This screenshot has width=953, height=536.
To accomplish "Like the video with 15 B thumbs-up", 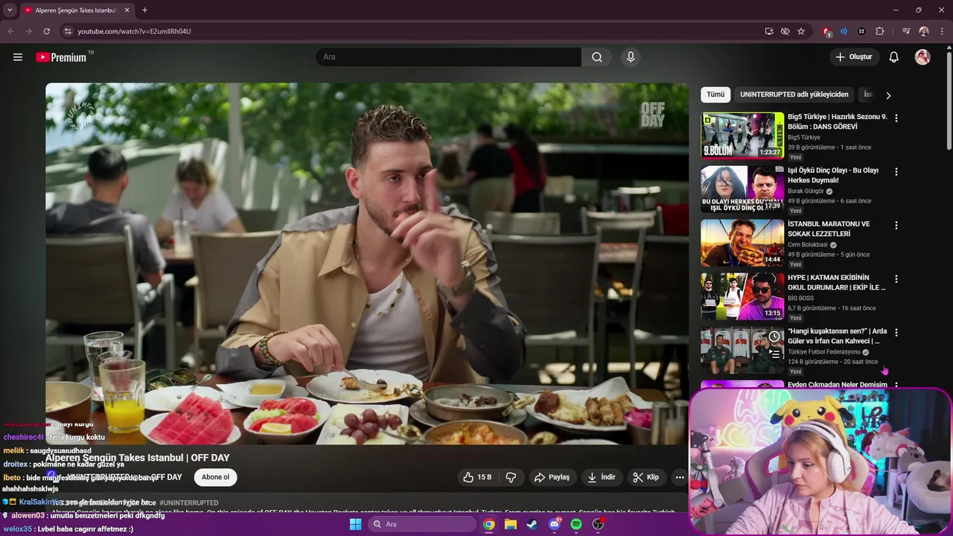I will point(476,477).
